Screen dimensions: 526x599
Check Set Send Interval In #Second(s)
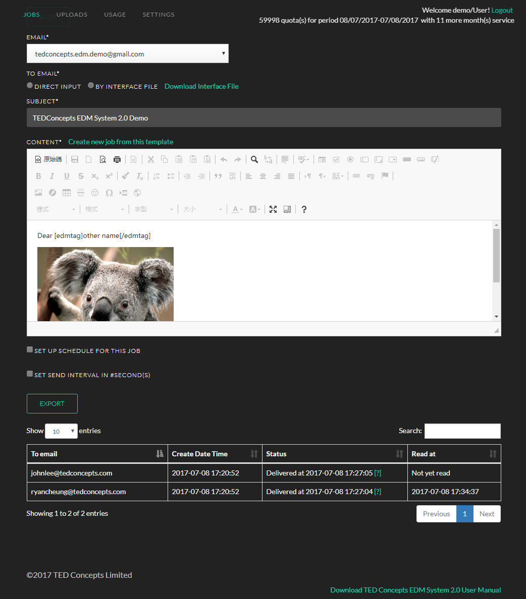tap(30, 374)
